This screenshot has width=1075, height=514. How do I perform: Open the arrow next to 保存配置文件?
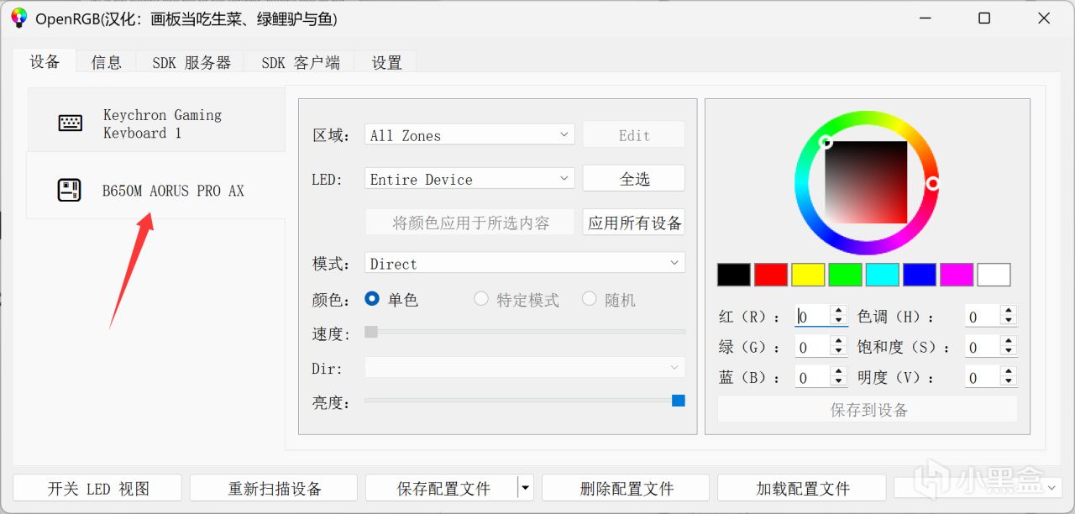click(526, 488)
